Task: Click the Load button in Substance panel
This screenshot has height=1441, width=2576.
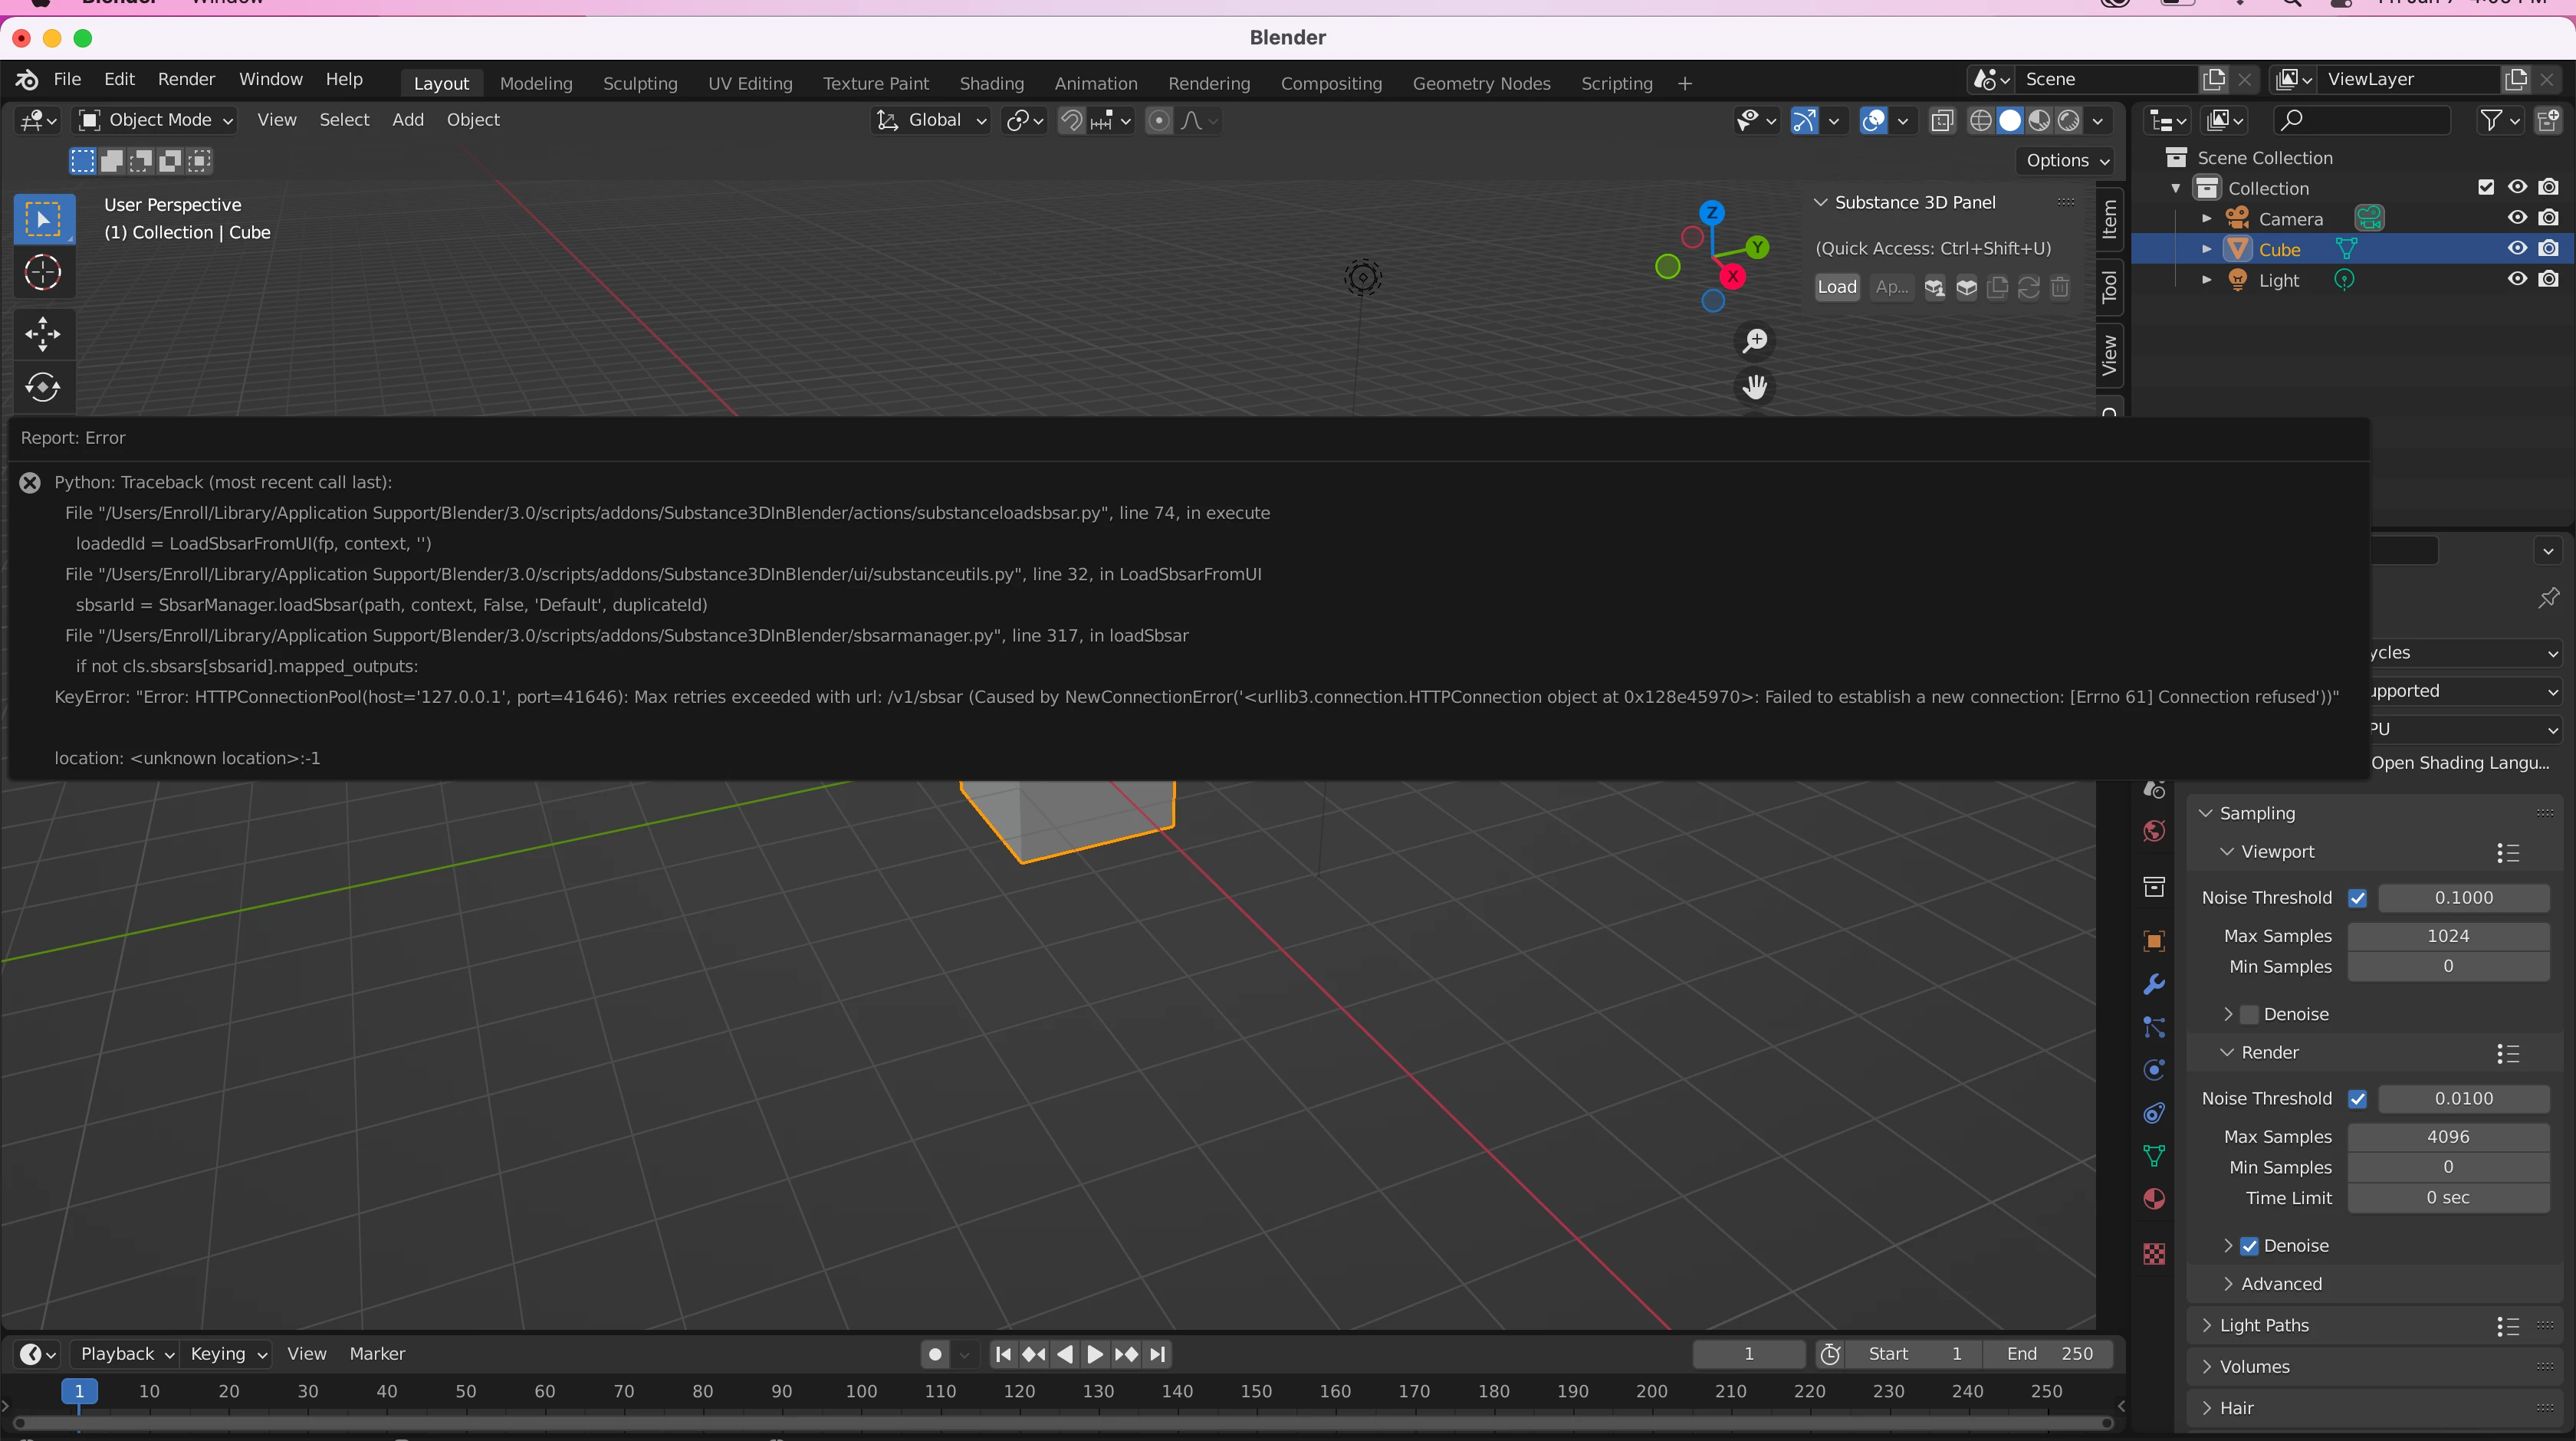Action: click(1836, 287)
